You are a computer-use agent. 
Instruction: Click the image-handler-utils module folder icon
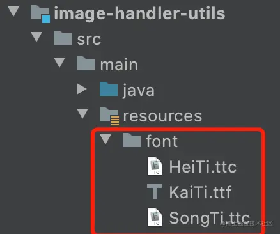[x=40, y=13]
